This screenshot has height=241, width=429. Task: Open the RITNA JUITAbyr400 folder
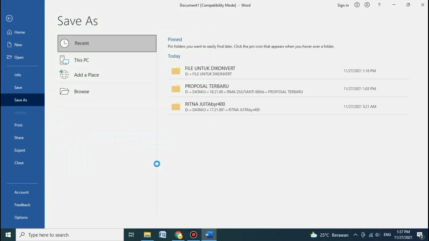(x=289, y=106)
